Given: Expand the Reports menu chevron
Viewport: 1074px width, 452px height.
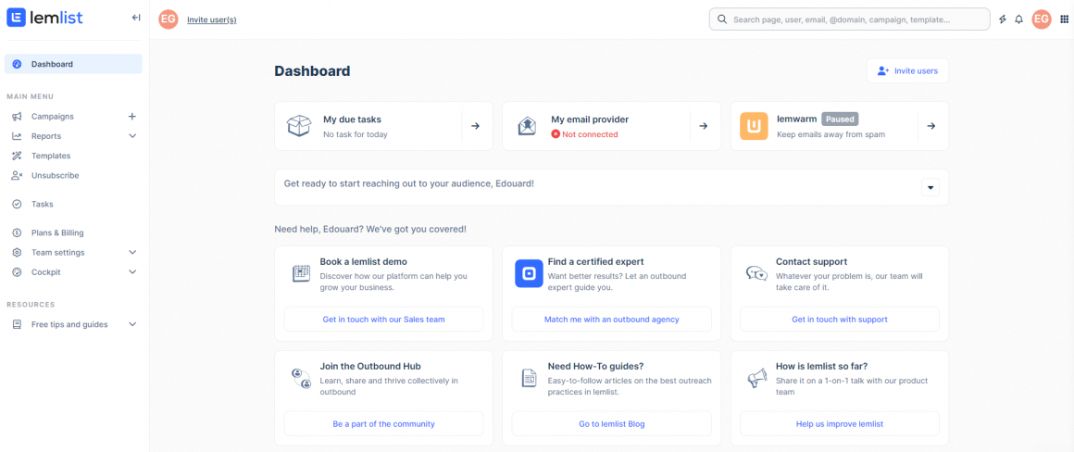Looking at the screenshot, I should (x=132, y=136).
